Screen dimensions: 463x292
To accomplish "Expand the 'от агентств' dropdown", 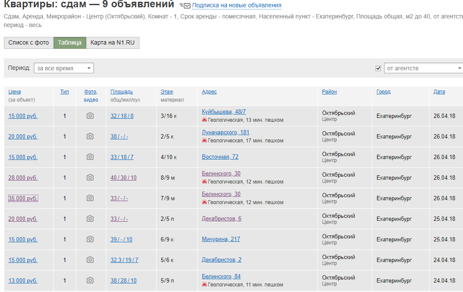I will [423, 68].
